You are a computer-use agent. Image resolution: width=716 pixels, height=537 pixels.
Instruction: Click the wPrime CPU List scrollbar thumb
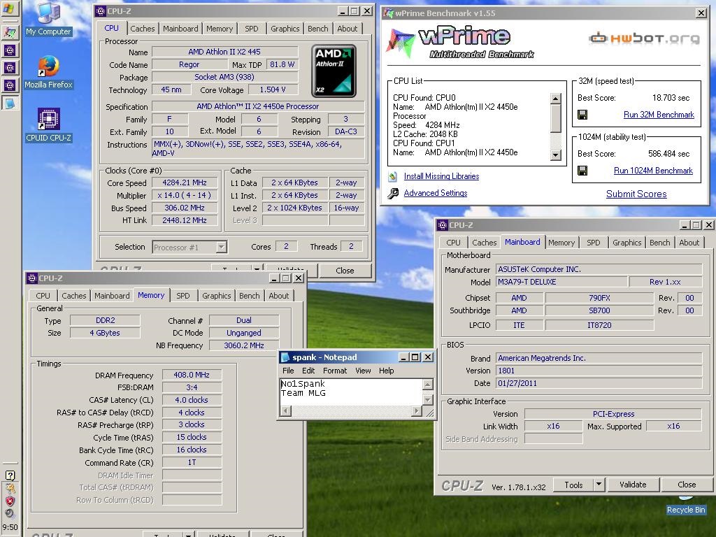555,119
